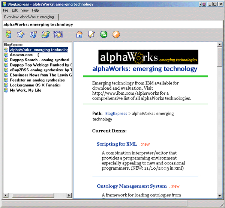225x208 pixels.
Task: Click the feed icon beside Daypop Search
Action: click(x=6, y=60)
